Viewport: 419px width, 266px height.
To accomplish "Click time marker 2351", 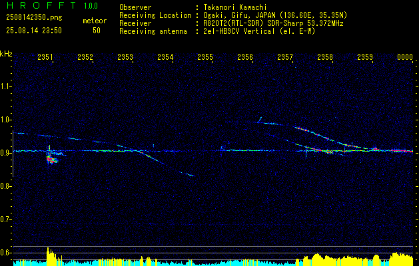I will click(45, 57).
